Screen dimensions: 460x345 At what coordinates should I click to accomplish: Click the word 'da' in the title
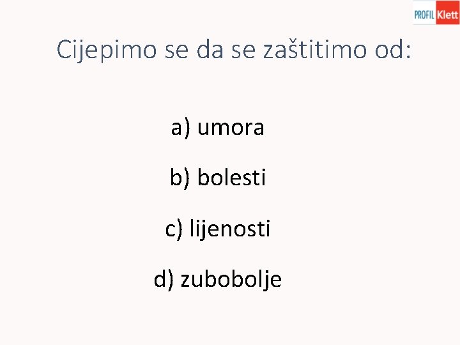[210, 49]
